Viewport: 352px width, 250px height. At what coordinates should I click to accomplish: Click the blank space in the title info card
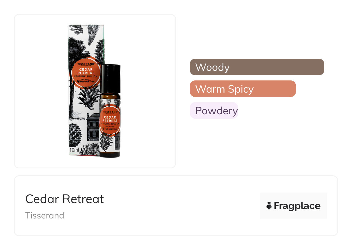(179, 206)
